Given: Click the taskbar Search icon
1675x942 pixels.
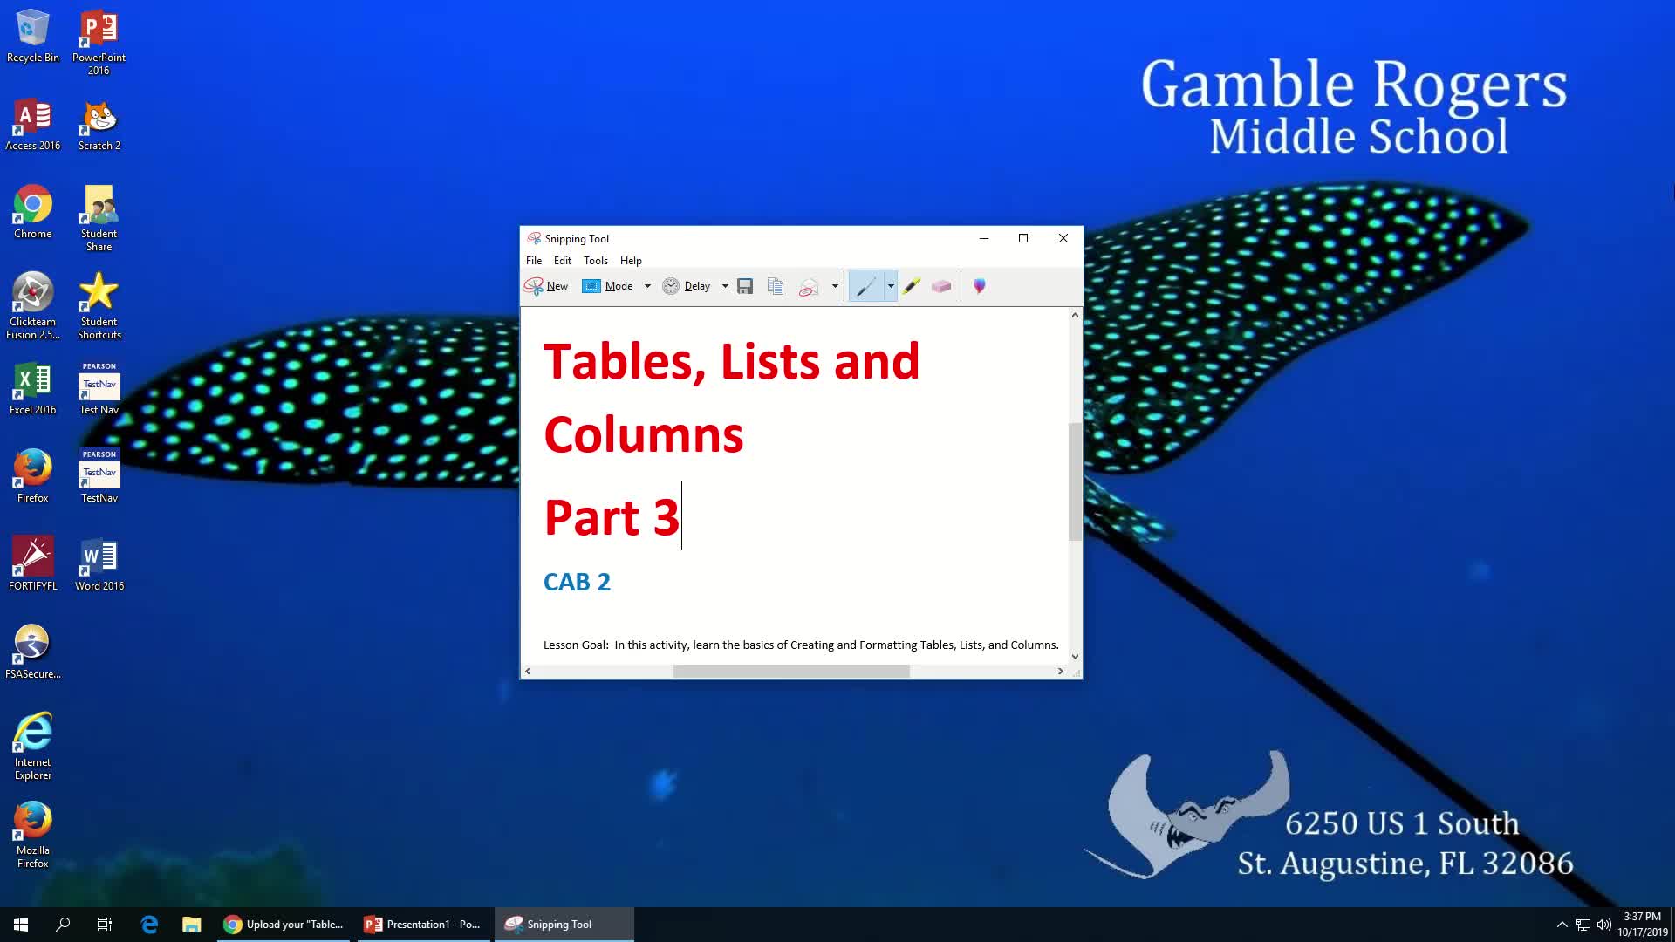Looking at the screenshot, I should coord(63,925).
